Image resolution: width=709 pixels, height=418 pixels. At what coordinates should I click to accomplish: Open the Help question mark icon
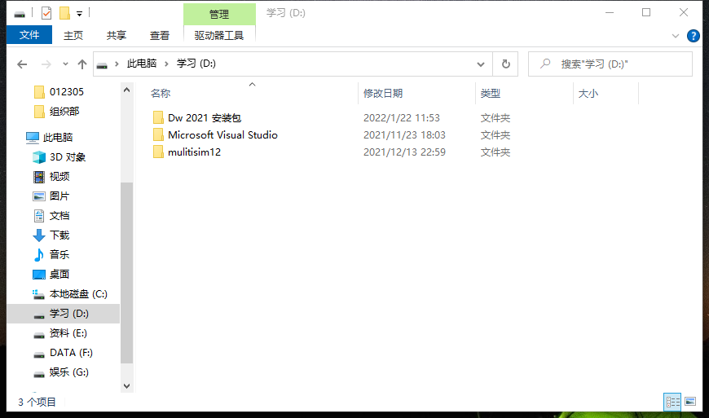[694, 36]
